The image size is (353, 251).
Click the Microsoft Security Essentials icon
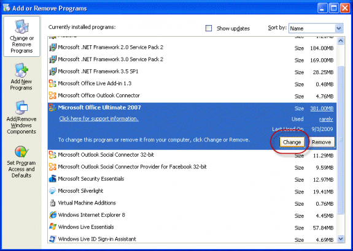53,179
